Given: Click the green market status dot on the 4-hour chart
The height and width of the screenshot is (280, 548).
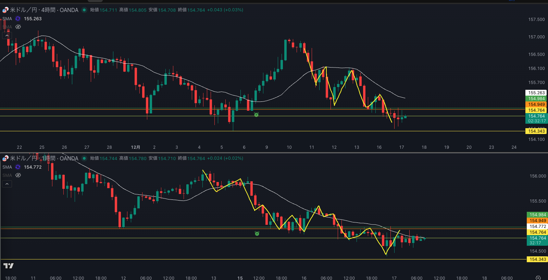Looking at the screenshot, I should click(84, 10).
